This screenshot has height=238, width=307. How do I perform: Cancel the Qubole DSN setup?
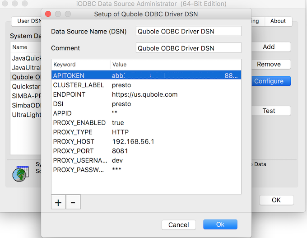(x=179, y=224)
